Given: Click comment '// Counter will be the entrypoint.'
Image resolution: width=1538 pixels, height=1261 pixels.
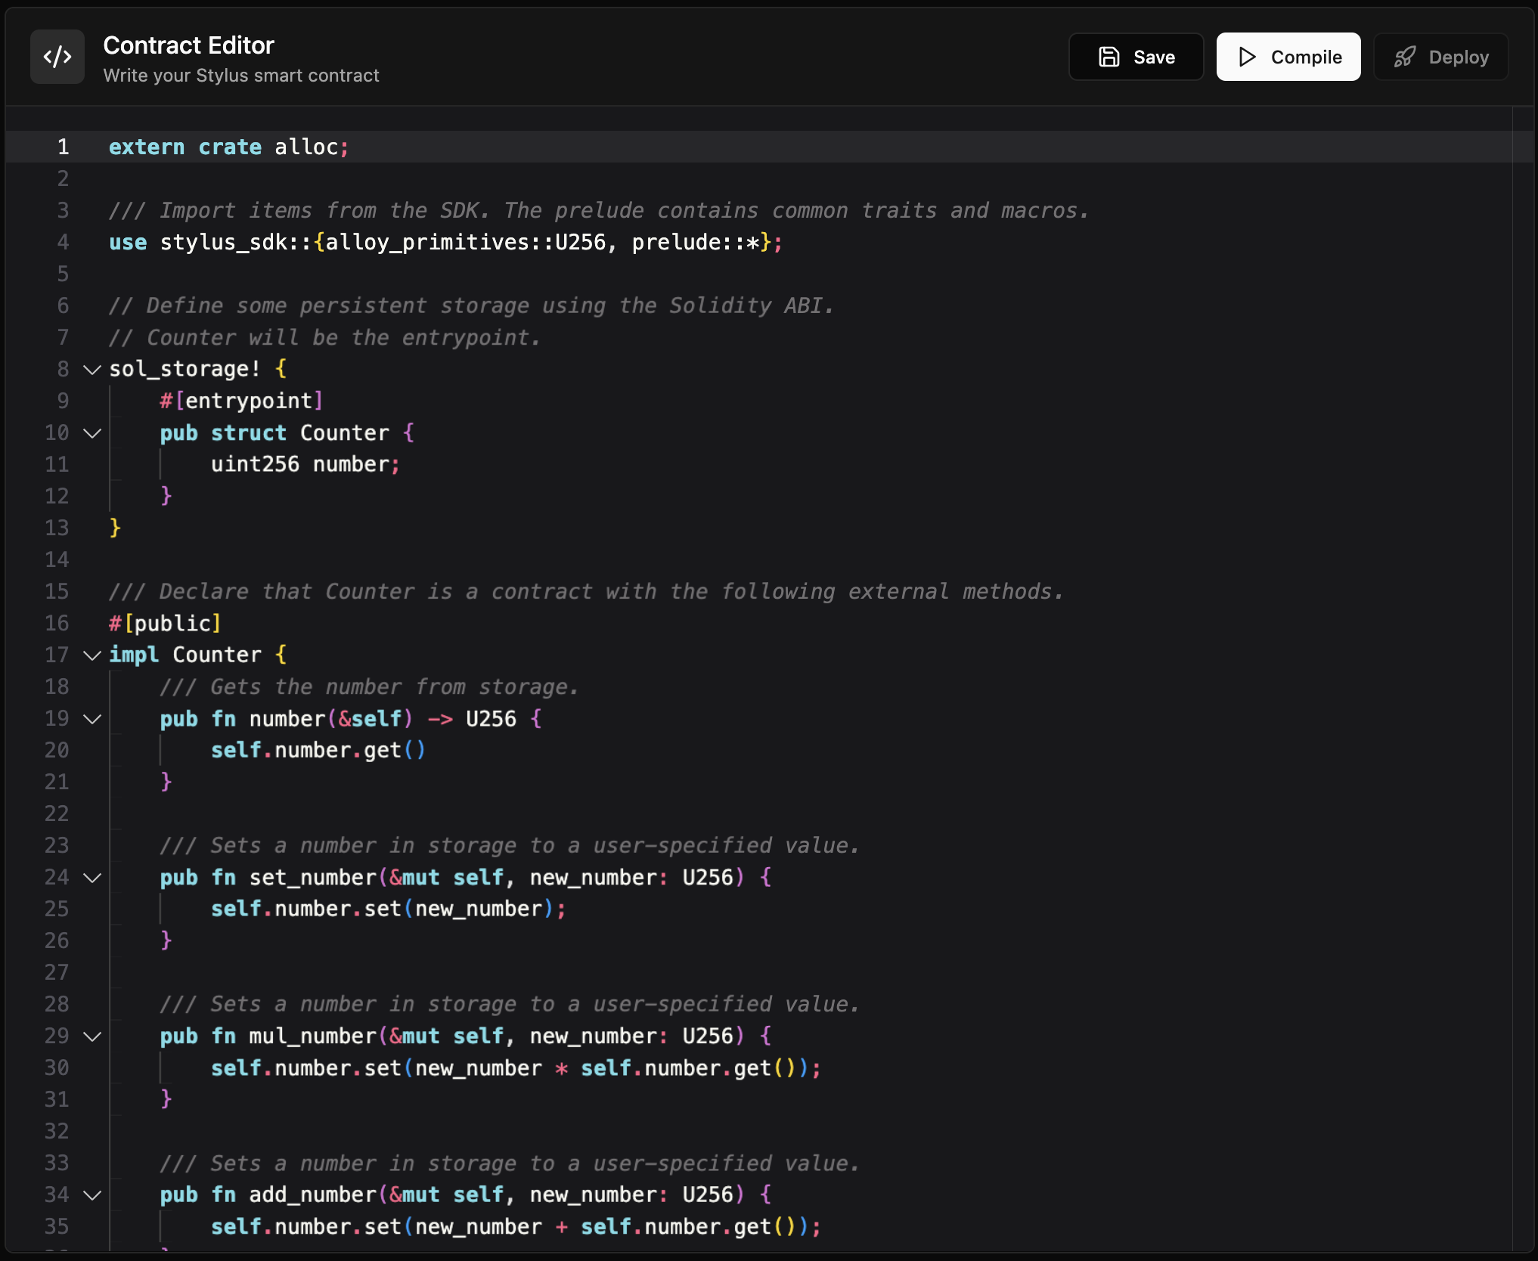Looking at the screenshot, I should 325,337.
